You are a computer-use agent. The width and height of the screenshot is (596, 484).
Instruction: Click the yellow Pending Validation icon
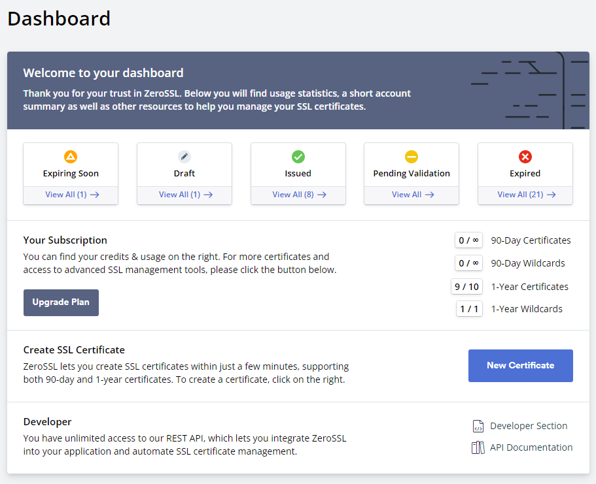tap(412, 157)
